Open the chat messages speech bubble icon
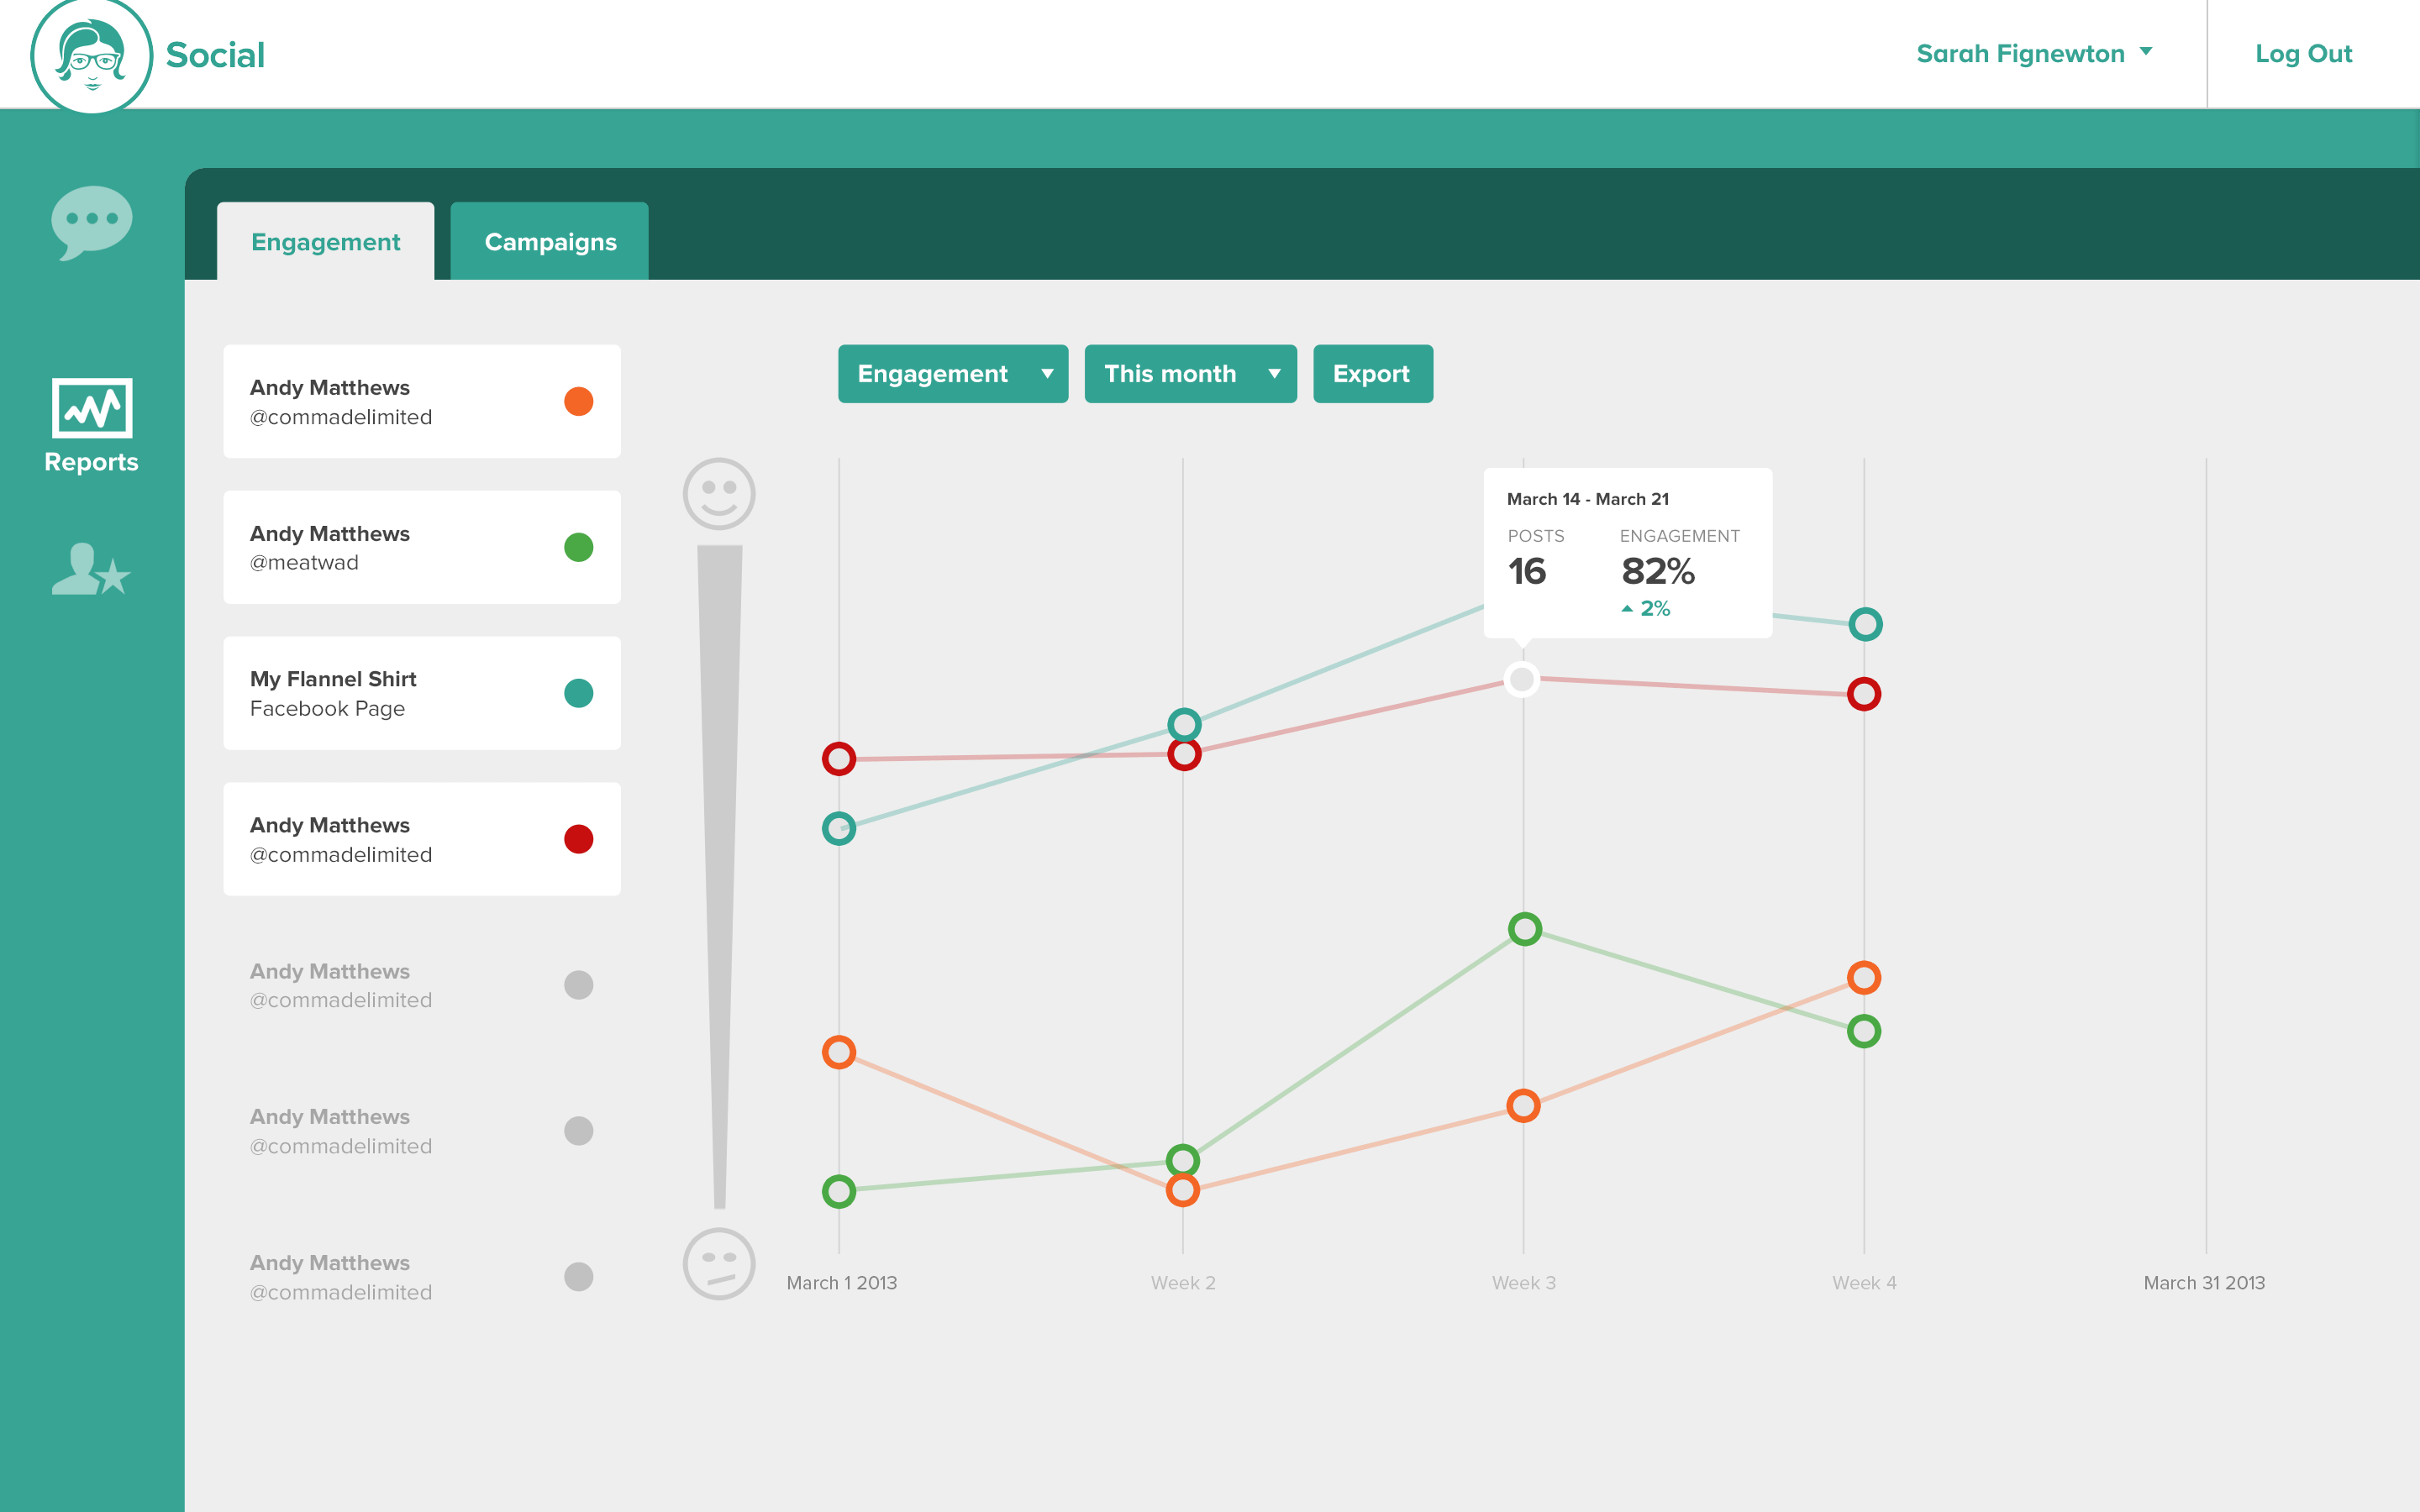Viewport: 2420px width, 1512px height. pos(91,220)
